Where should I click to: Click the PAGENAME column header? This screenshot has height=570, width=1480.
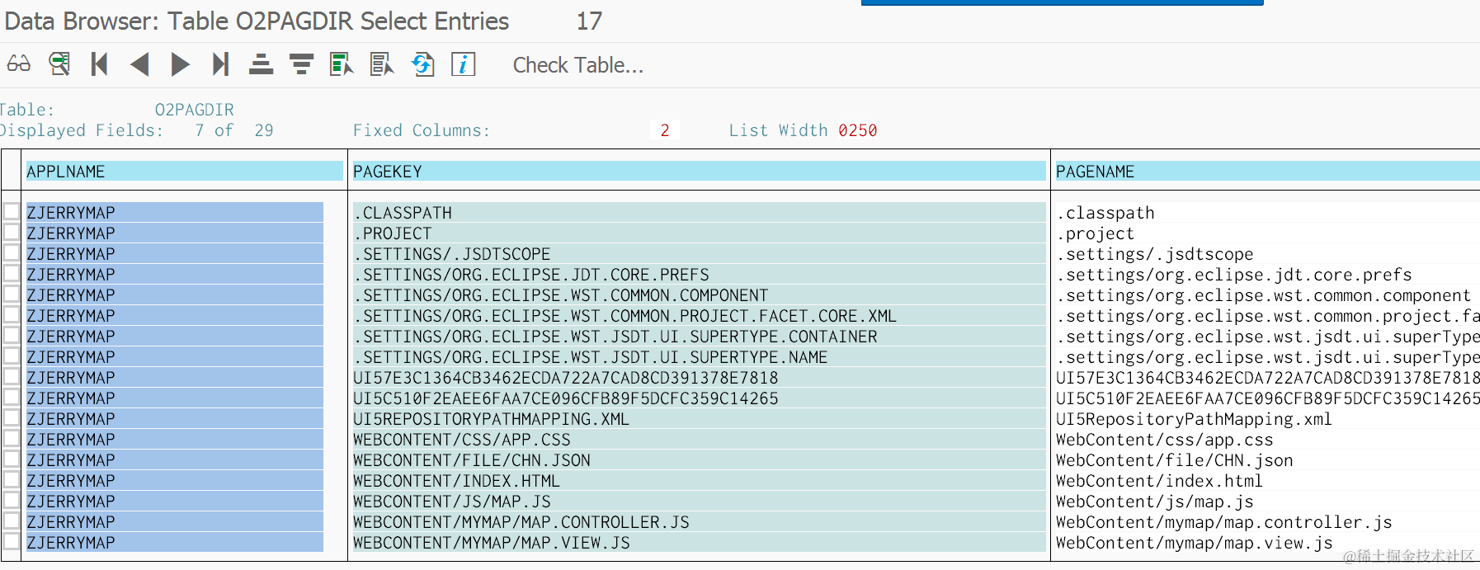coord(1267,171)
